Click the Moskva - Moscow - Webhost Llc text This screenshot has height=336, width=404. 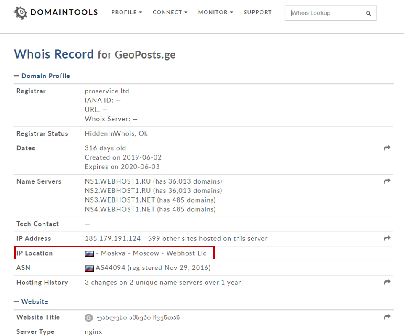(154, 253)
